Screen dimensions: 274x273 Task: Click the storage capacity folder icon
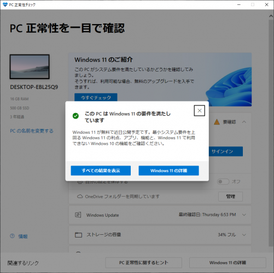pyautogui.click(x=78, y=235)
